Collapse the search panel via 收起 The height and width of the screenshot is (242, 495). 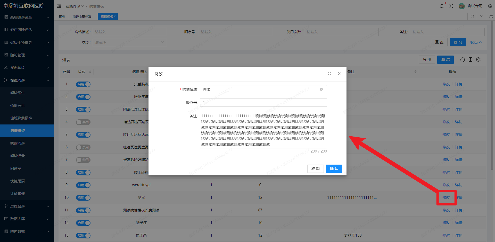tap(476, 42)
